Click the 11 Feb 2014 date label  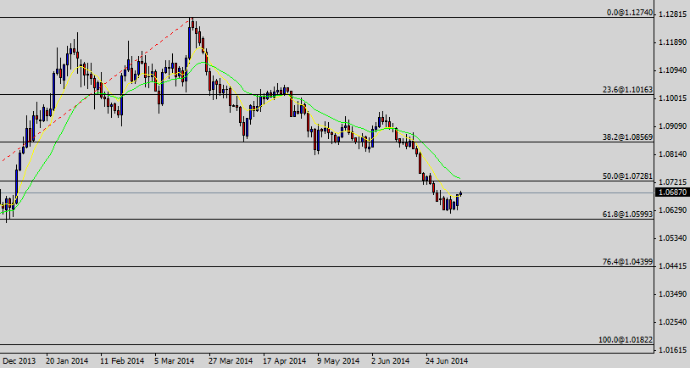[121, 360]
